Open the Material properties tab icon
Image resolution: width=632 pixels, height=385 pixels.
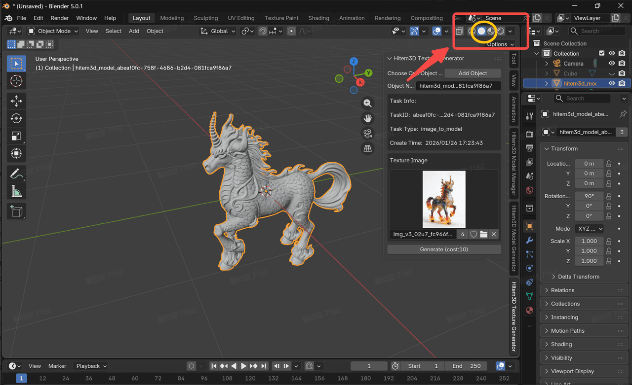click(530, 311)
